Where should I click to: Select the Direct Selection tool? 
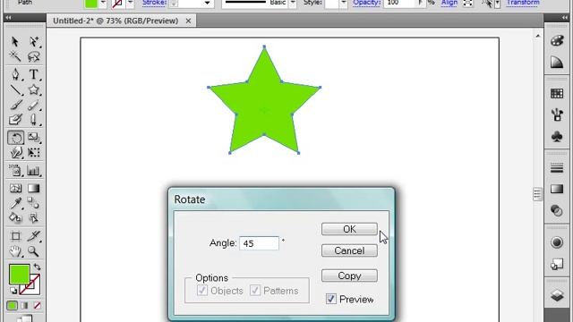pyautogui.click(x=34, y=41)
